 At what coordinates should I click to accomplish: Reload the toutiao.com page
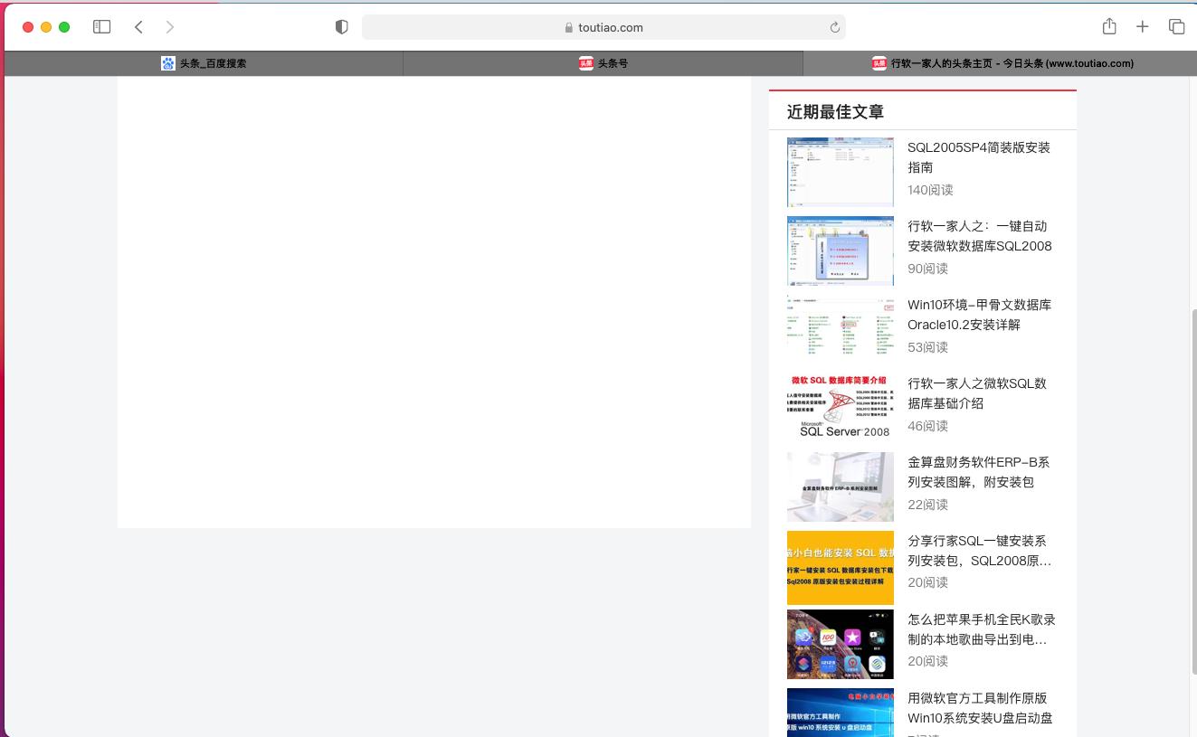pos(833,27)
